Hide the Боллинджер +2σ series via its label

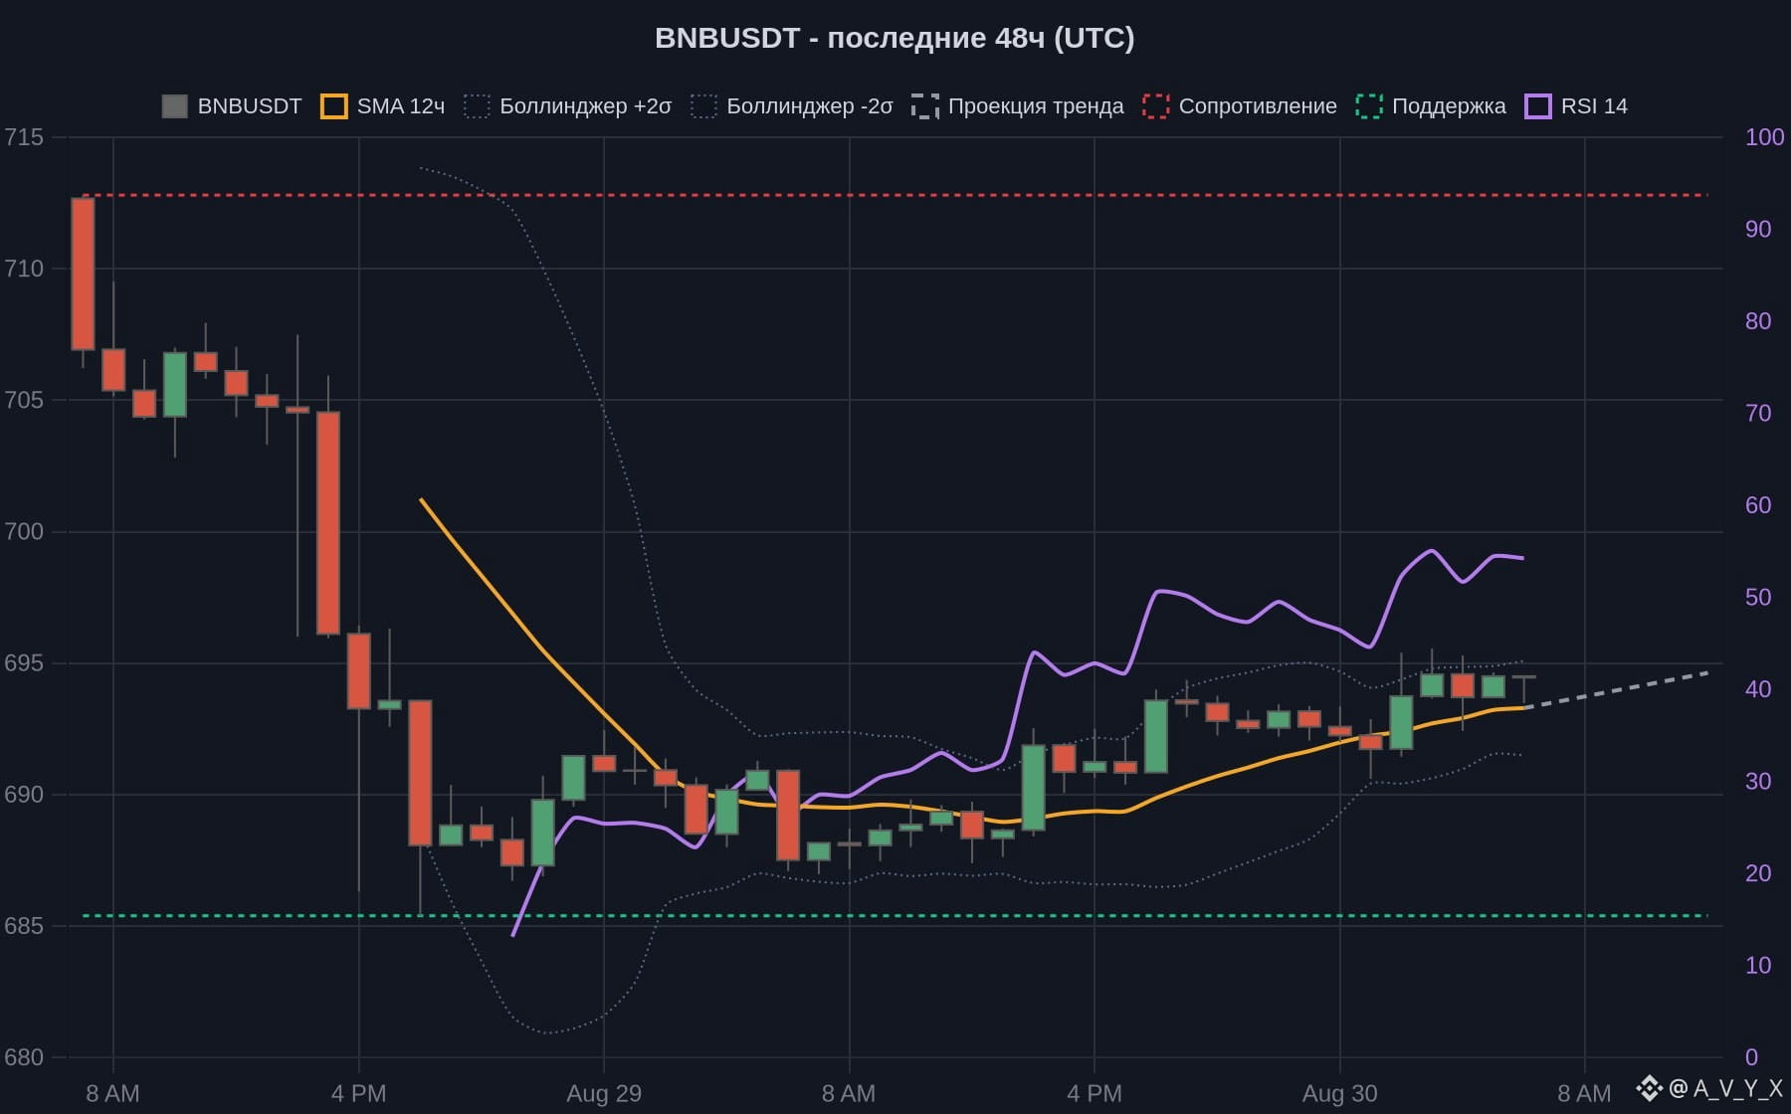pyautogui.click(x=585, y=106)
